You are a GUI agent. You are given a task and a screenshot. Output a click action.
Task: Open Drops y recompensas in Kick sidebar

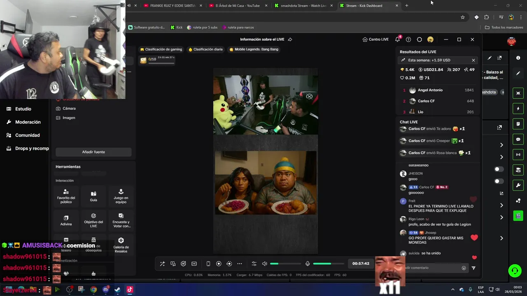(28, 148)
